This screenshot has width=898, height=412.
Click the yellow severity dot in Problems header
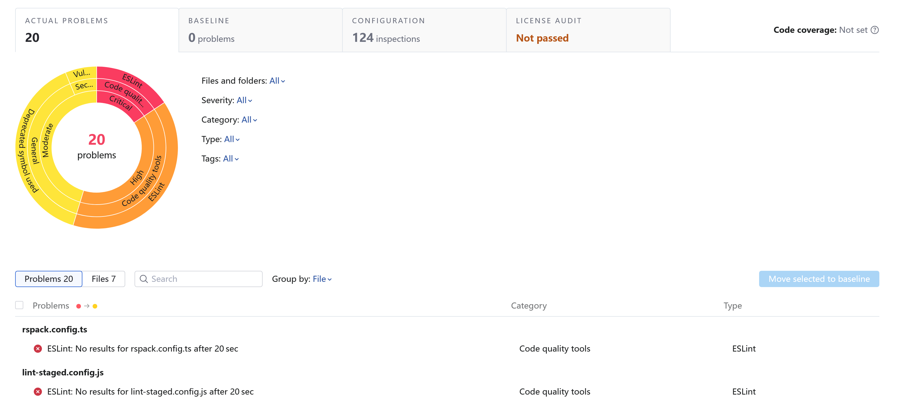click(95, 306)
